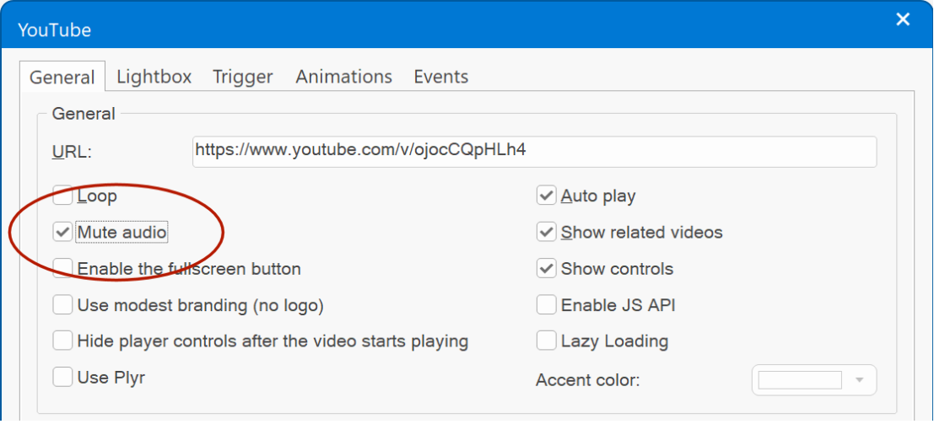Check Hide player controls after video starts
Viewport: 934px width, 424px height.
click(62, 341)
